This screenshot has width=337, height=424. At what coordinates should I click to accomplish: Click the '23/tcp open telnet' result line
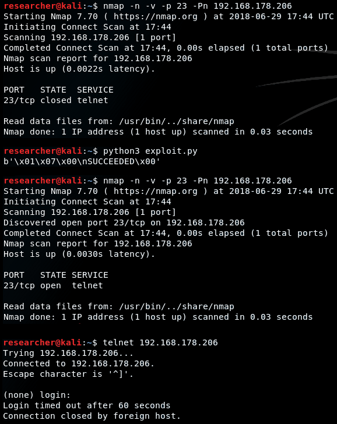[x=53, y=285]
